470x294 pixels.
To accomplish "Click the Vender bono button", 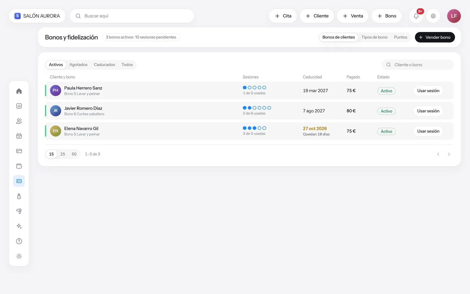I will (435, 37).
